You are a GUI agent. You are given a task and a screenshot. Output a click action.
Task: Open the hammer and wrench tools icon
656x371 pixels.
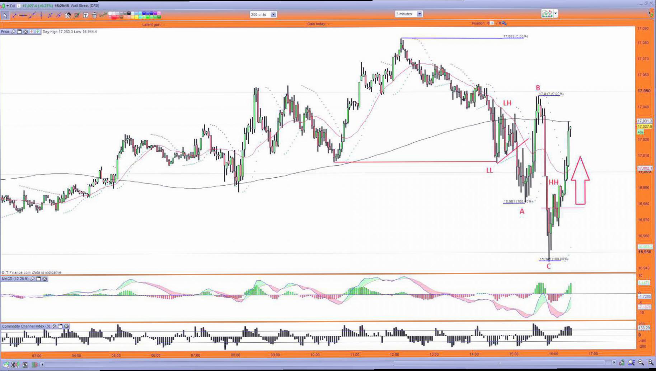pos(68,15)
